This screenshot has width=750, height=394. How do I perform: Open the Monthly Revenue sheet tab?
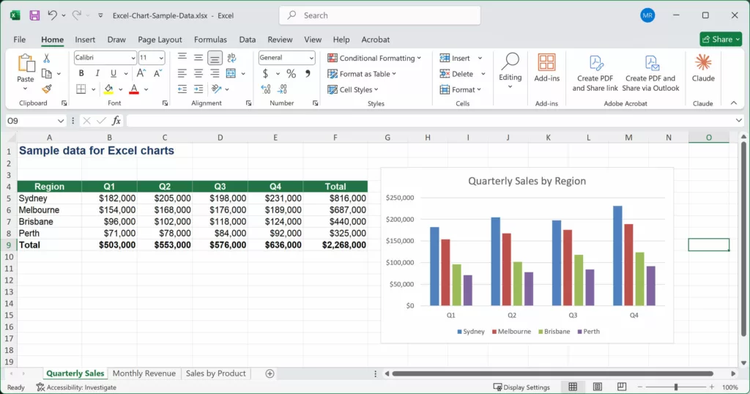(x=144, y=373)
